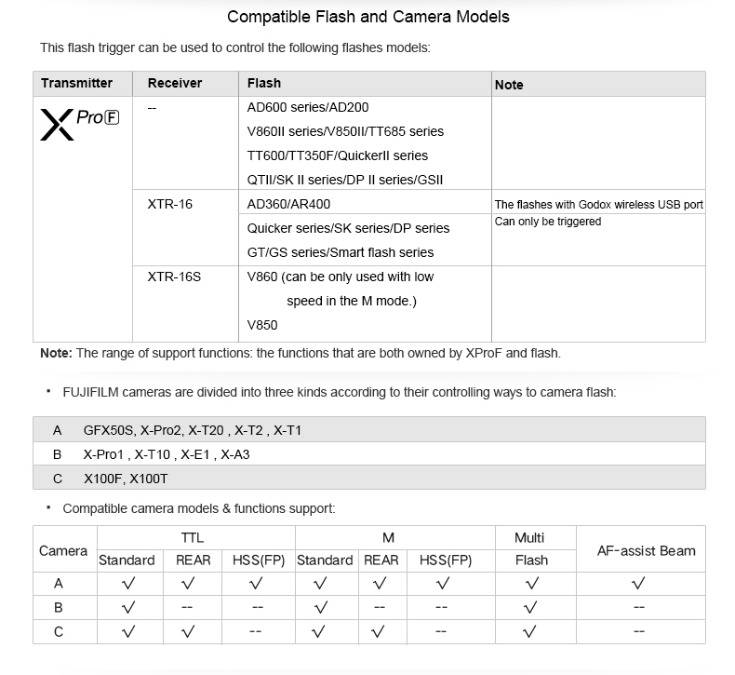This screenshot has width=735, height=675.
Task: Select the XTR-16 receiver cell
Action: click(170, 204)
